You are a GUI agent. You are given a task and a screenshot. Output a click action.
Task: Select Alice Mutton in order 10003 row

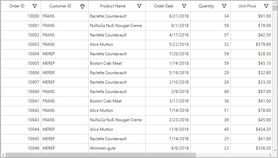pos(117,44)
